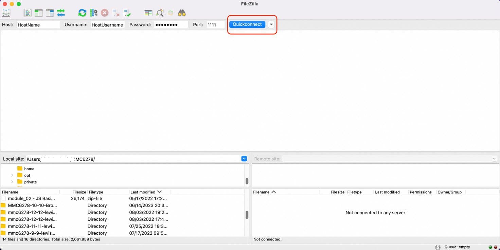Focus the Password field
The image size is (500, 250).
tap(171, 25)
